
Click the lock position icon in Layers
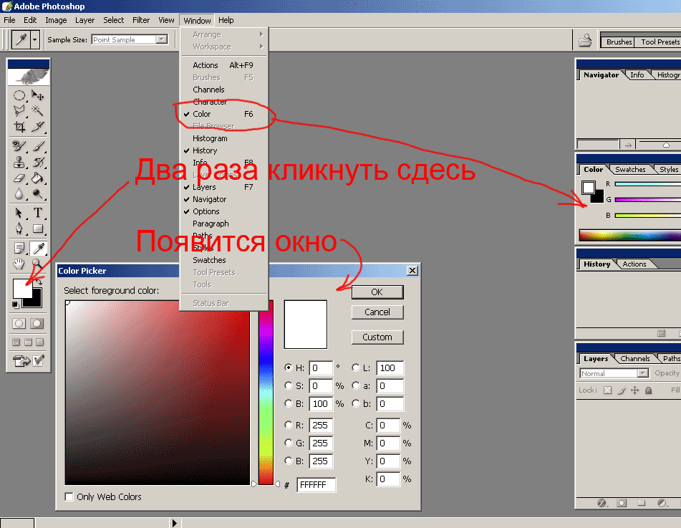[x=635, y=390]
